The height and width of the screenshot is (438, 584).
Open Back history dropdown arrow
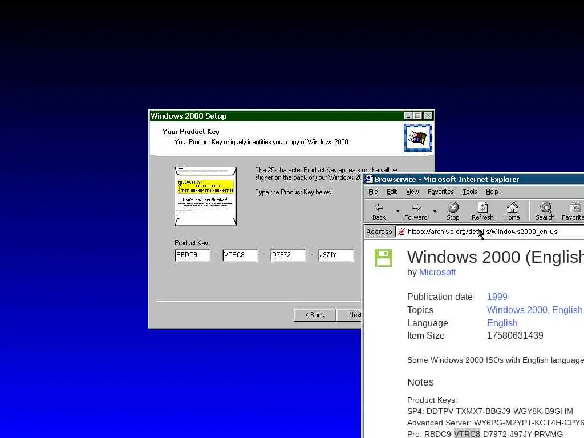coord(398,211)
